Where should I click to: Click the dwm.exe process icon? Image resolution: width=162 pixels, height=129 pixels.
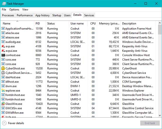3,86
